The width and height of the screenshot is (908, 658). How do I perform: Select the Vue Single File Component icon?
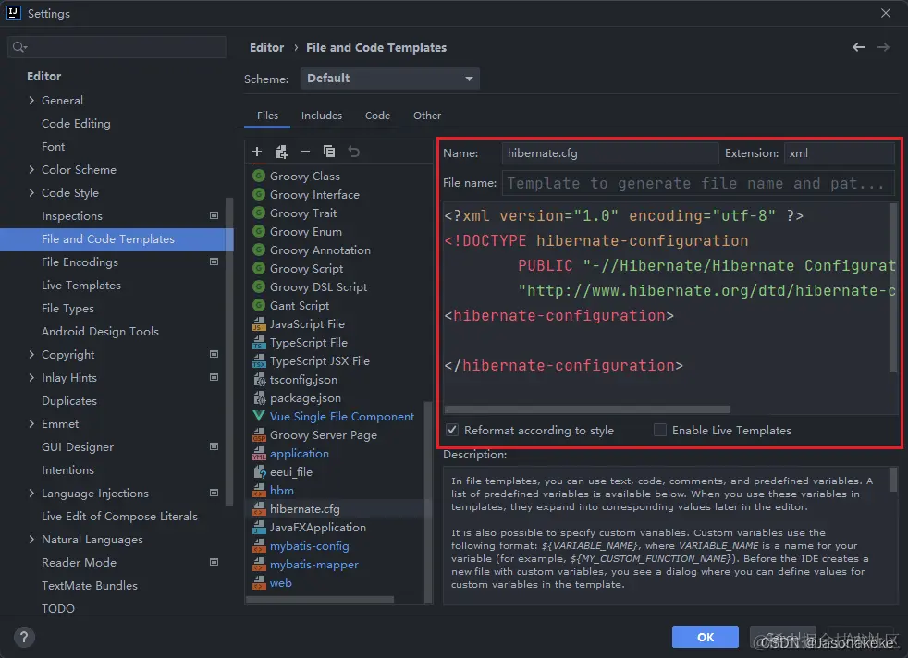[x=259, y=416]
